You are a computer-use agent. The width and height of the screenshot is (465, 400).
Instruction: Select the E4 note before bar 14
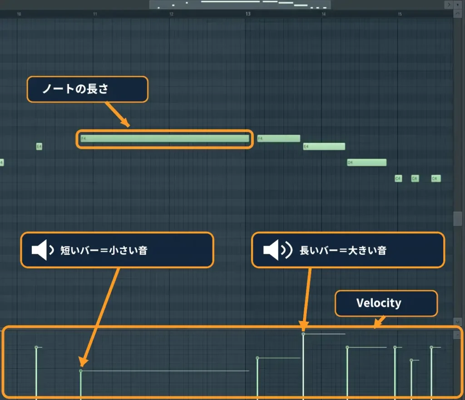tap(324, 147)
